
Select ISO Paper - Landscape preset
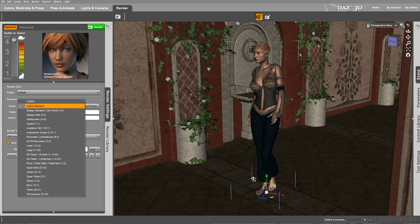(x=51, y=159)
